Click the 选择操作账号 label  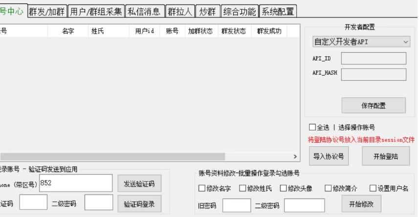pyautogui.click(x=356, y=128)
